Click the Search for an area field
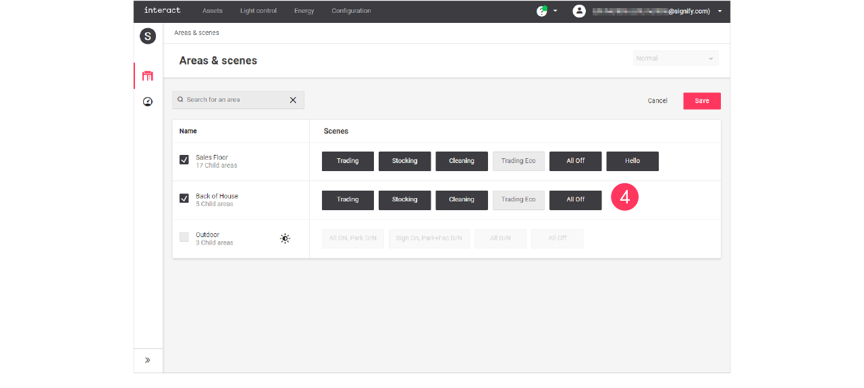This screenshot has width=864, height=388. pyautogui.click(x=233, y=100)
